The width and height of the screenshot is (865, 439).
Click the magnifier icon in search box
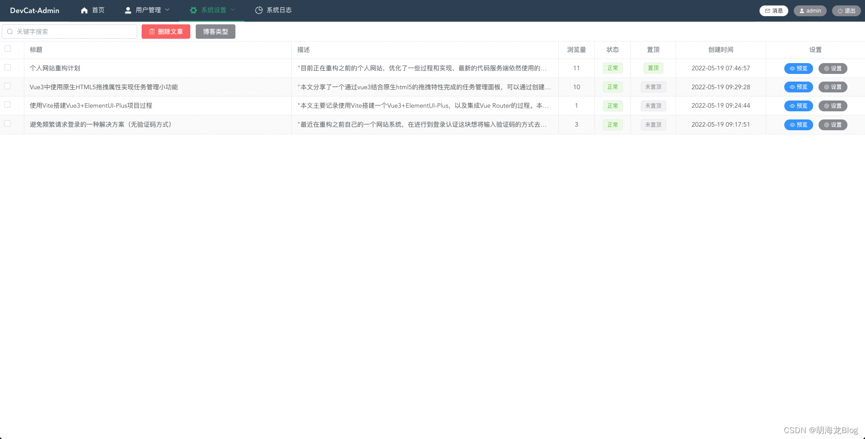[x=10, y=32]
